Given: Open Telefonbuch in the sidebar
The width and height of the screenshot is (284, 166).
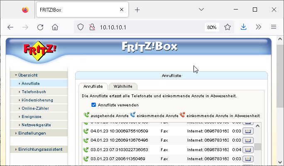Looking at the screenshot, I should (x=39, y=92).
